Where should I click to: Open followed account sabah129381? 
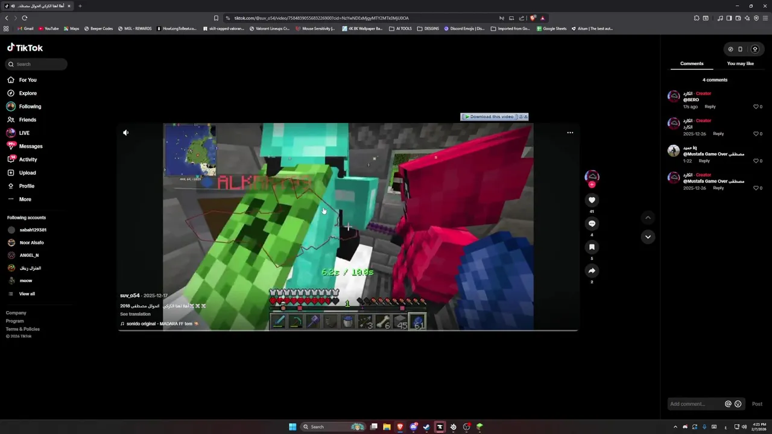33,230
